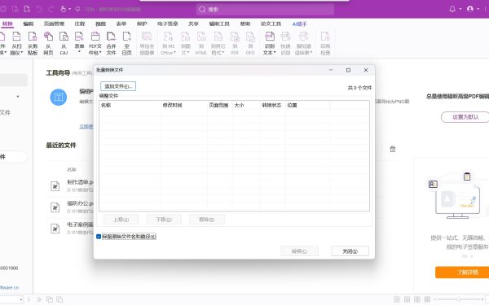Click the 移除 button in dialog
Viewport: 489px width, 305px height.
pos(206,220)
